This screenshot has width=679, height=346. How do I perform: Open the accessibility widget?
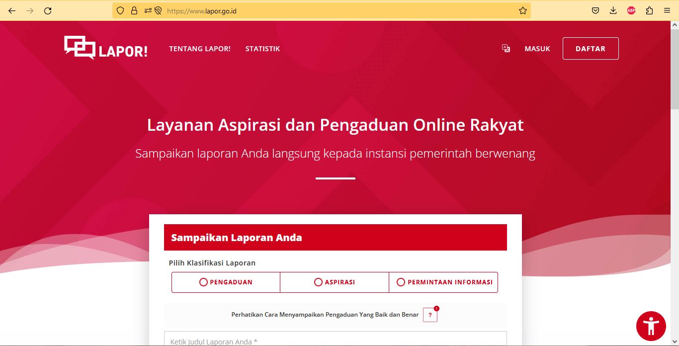pos(651,326)
